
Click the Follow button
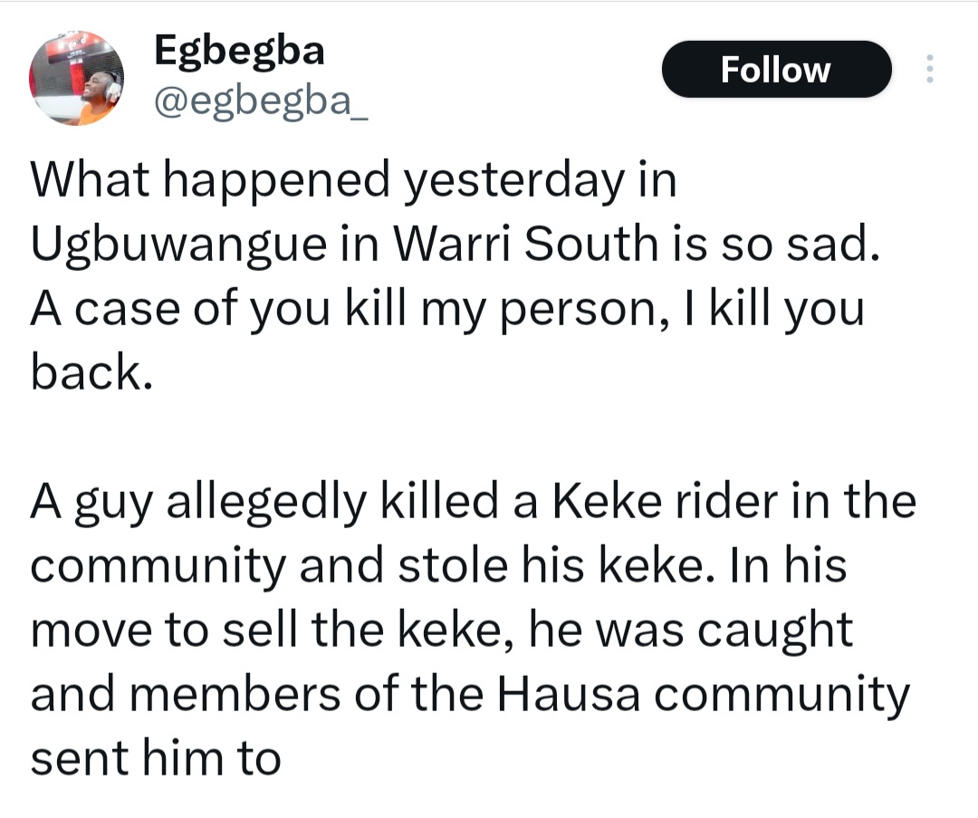(776, 70)
